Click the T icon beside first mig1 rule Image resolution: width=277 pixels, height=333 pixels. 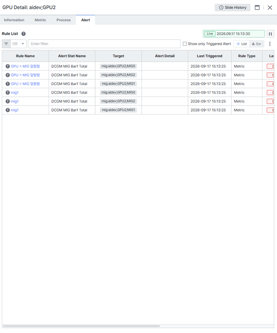click(7, 92)
